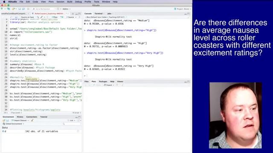Click the console input prompt line
This screenshot has width=273, height=153.
(137, 76)
